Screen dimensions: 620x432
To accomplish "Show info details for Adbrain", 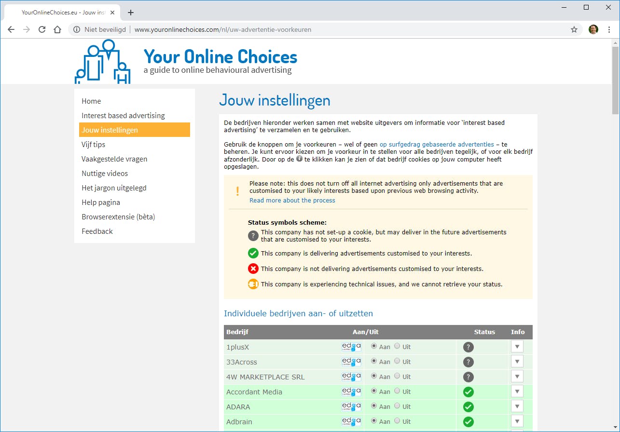I will (517, 421).
